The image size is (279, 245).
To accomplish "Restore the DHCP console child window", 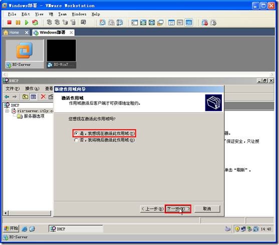I will click(265, 81).
